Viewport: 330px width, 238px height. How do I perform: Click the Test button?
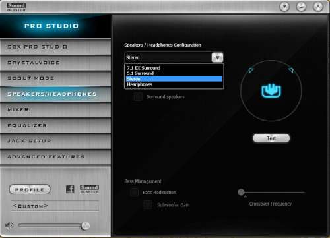[271, 138]
